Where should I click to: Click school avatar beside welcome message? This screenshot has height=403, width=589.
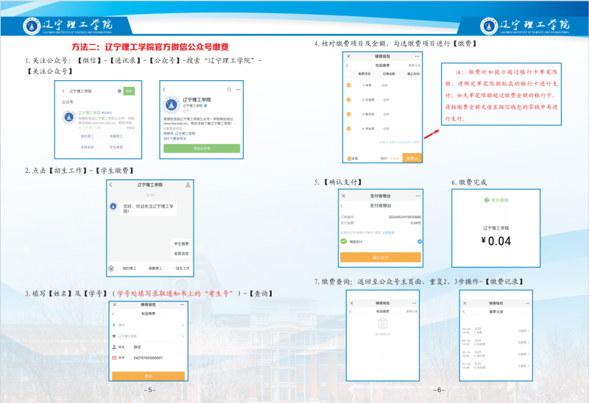[113, 206]
